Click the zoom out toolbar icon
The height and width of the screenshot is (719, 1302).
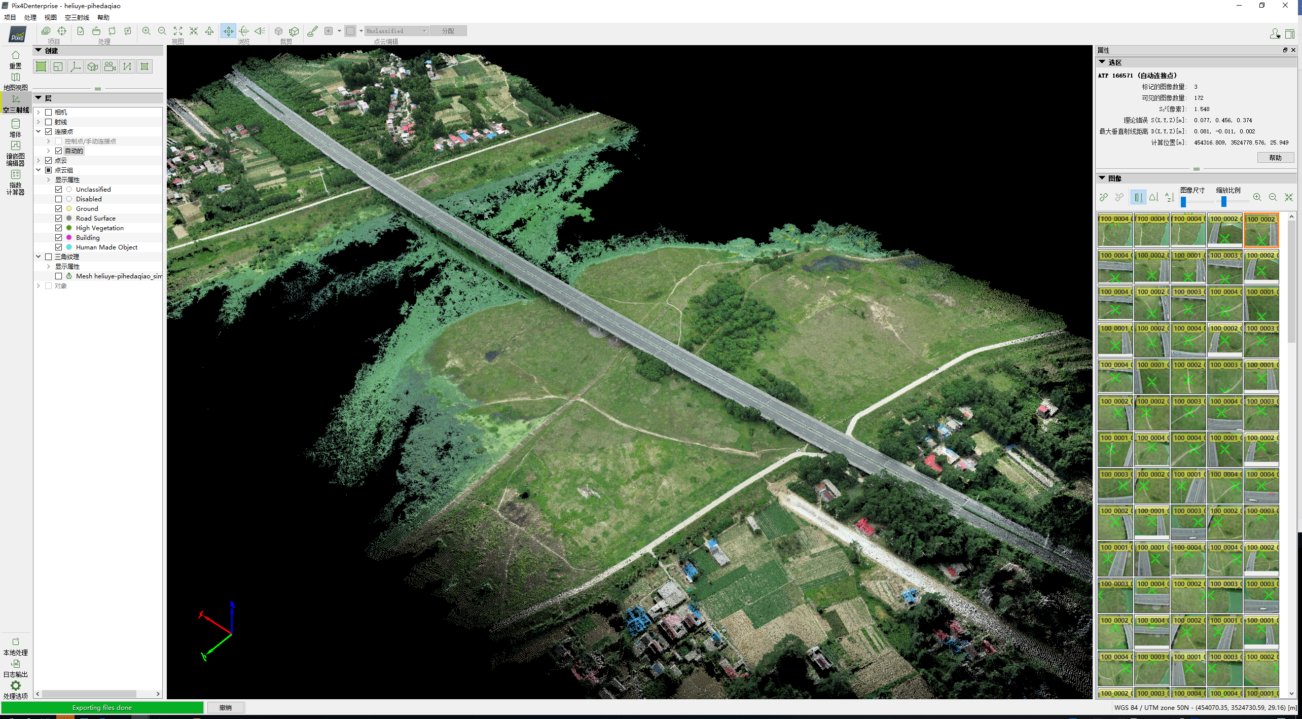pyautogui.click(x=162, y=31)
